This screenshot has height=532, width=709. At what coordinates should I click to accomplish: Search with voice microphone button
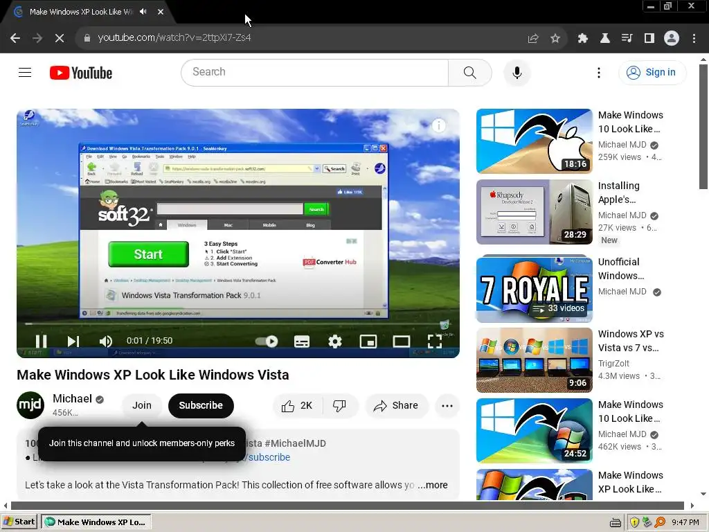pyautogui.click(x=517, y=73)
